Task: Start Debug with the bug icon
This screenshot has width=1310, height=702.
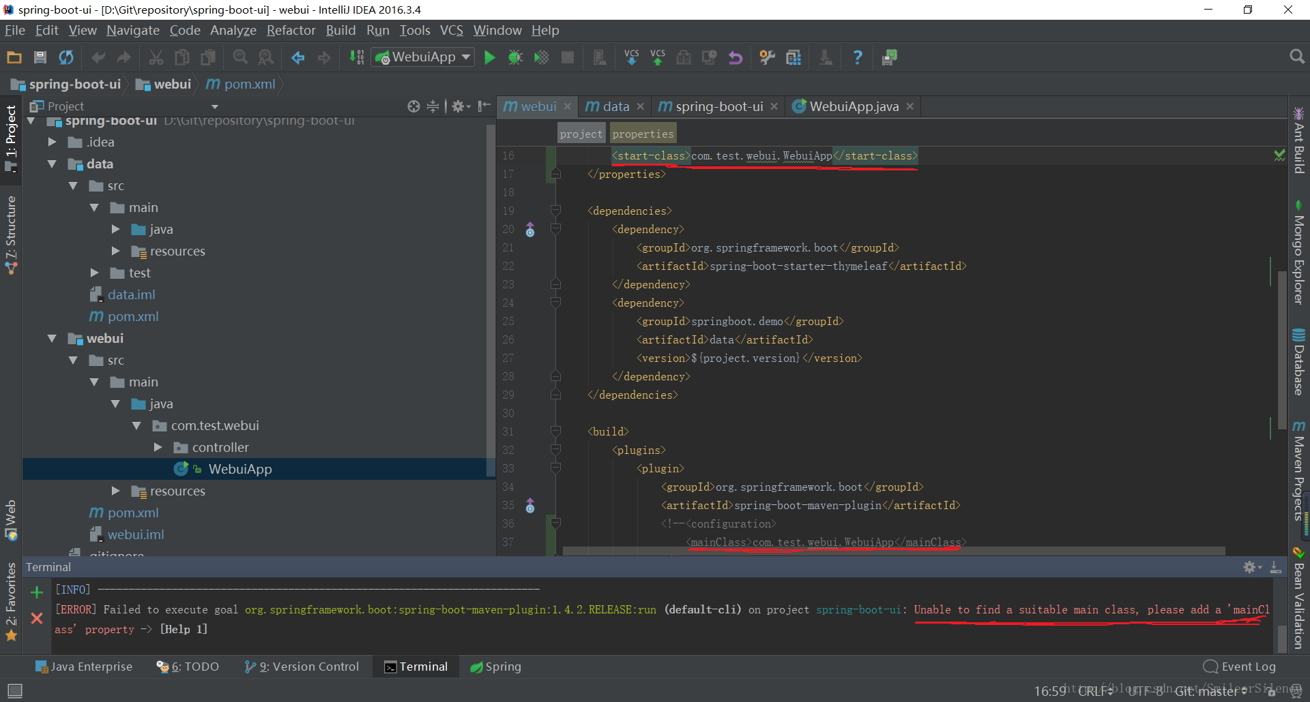Action: point(515,58)
